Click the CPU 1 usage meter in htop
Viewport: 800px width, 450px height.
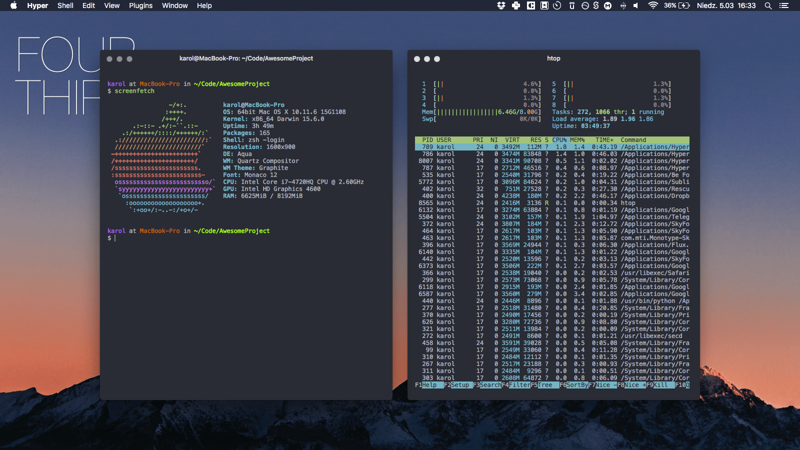[481, 84]
